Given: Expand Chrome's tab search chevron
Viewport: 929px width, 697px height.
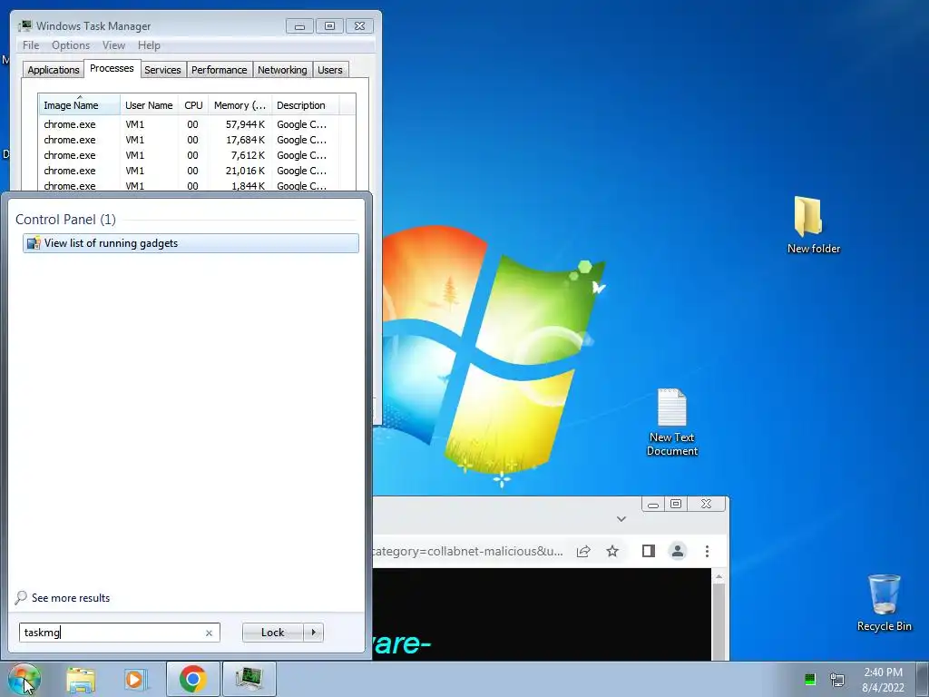Looking at the screenshot, I should (621, 519).
